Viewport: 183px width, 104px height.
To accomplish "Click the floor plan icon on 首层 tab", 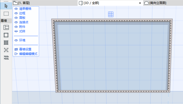I will [x=15, y=3].
